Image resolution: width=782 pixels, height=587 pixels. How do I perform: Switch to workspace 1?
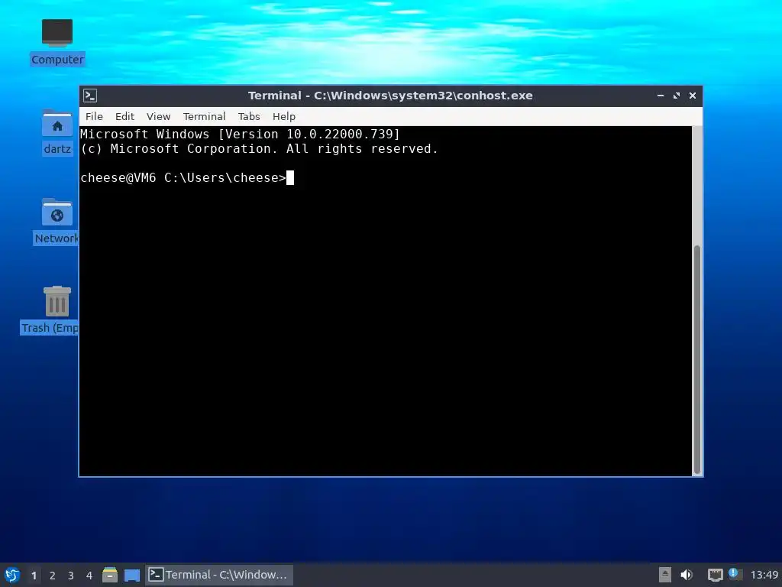(34, 575)
